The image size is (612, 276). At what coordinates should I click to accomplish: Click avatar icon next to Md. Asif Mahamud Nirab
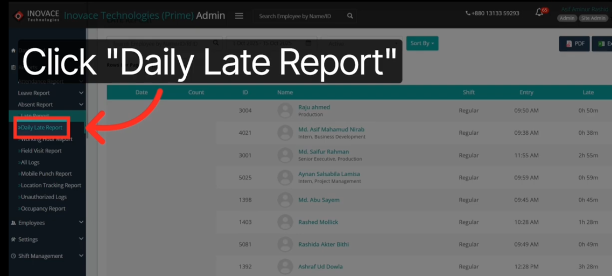pyautogui.click(x=285, y=133)
